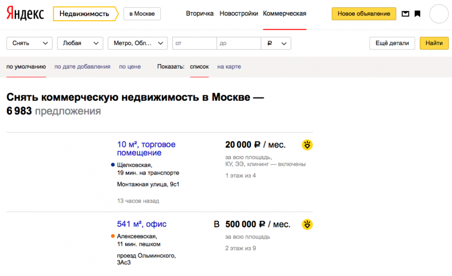
Task: Click the Найти search button
Action: pyautogui.click(x=434, y=43)
